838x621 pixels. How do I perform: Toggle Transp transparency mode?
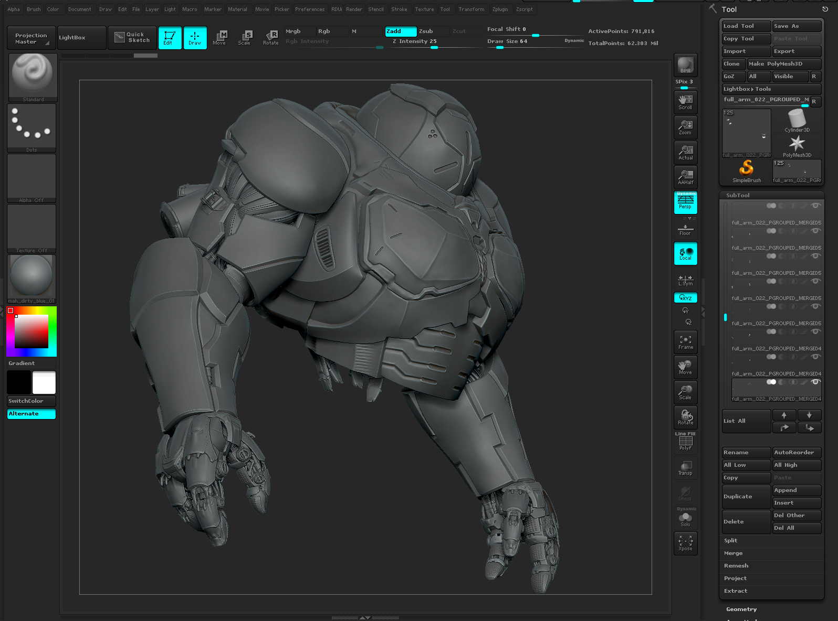pos(685,468)
